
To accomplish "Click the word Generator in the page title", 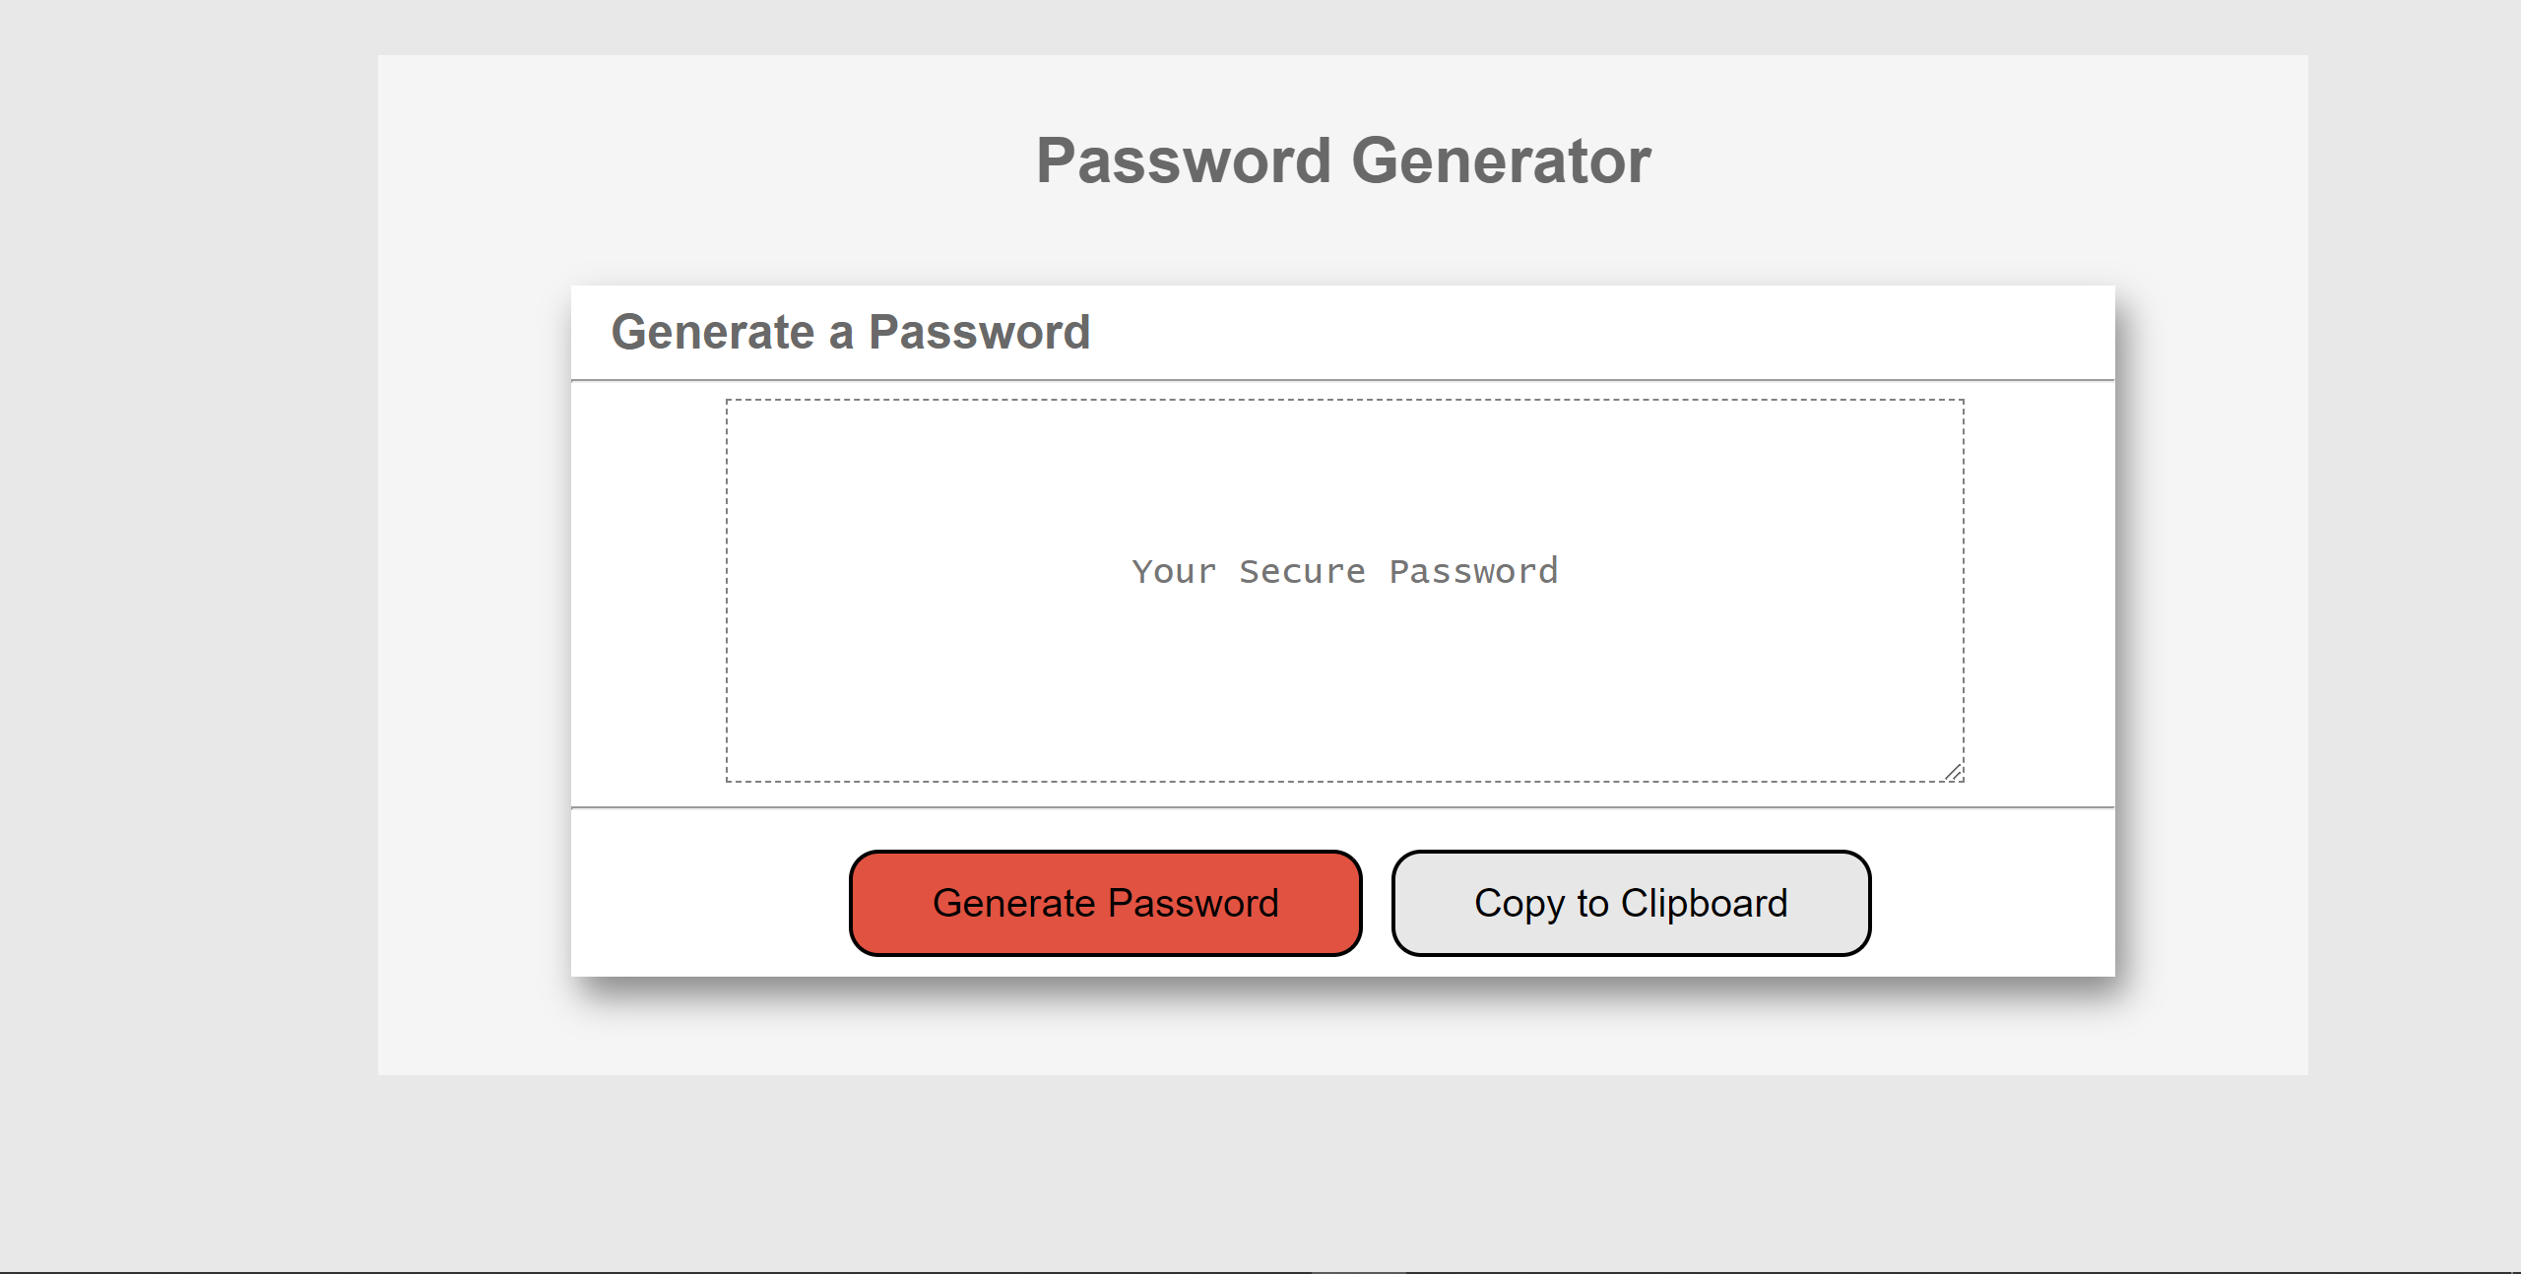I will pos(1501,160).
